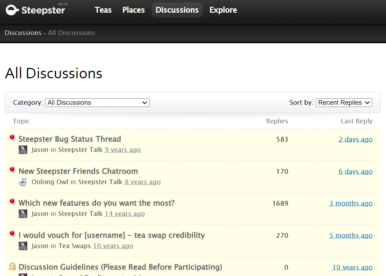Viewport: 386px width, 276px height.
Task: Click the 10 years ago last reply link
Action: tap(352, 267)
